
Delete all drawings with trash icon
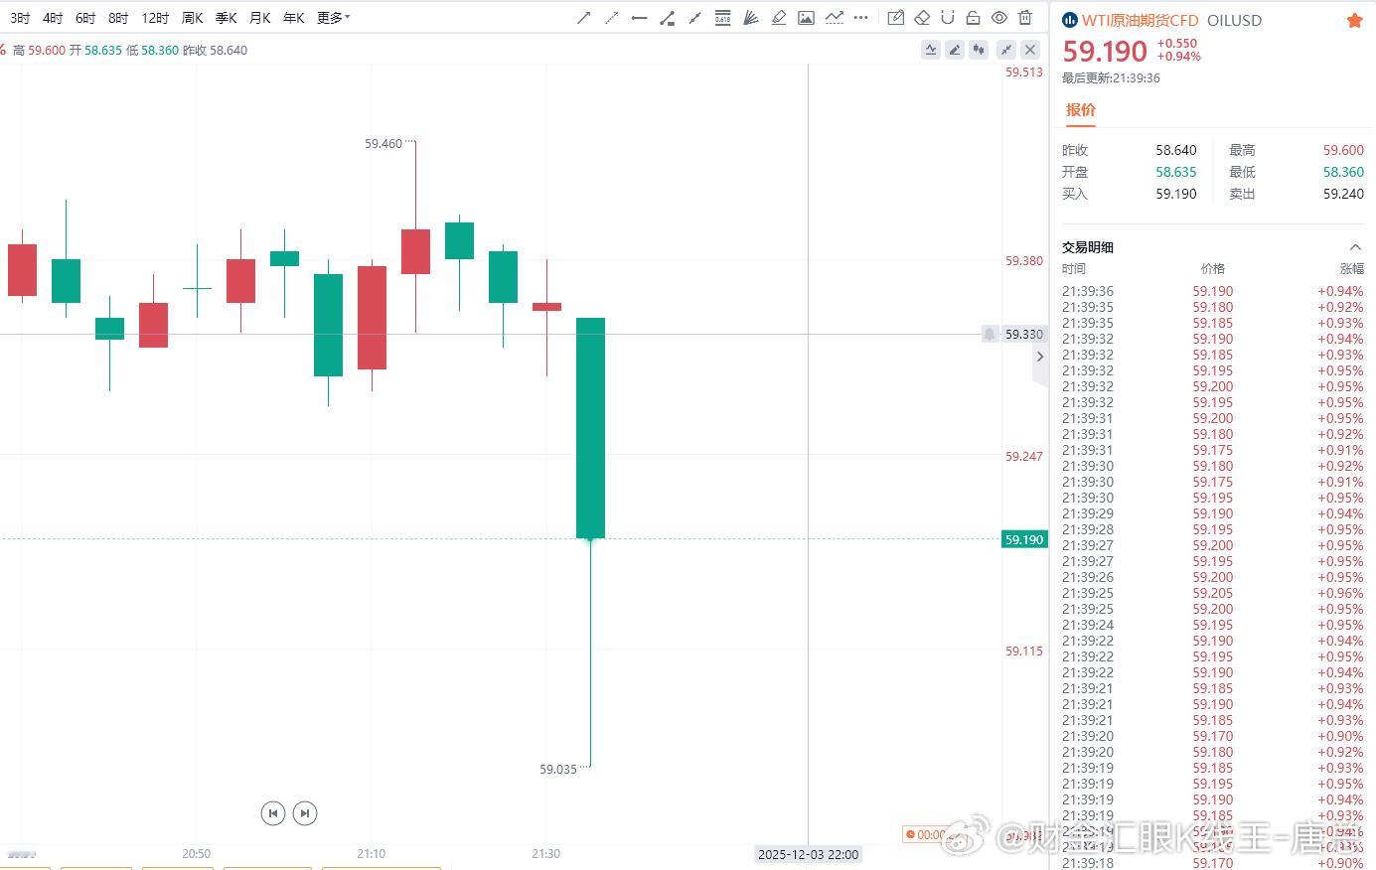click(1025, 18)
